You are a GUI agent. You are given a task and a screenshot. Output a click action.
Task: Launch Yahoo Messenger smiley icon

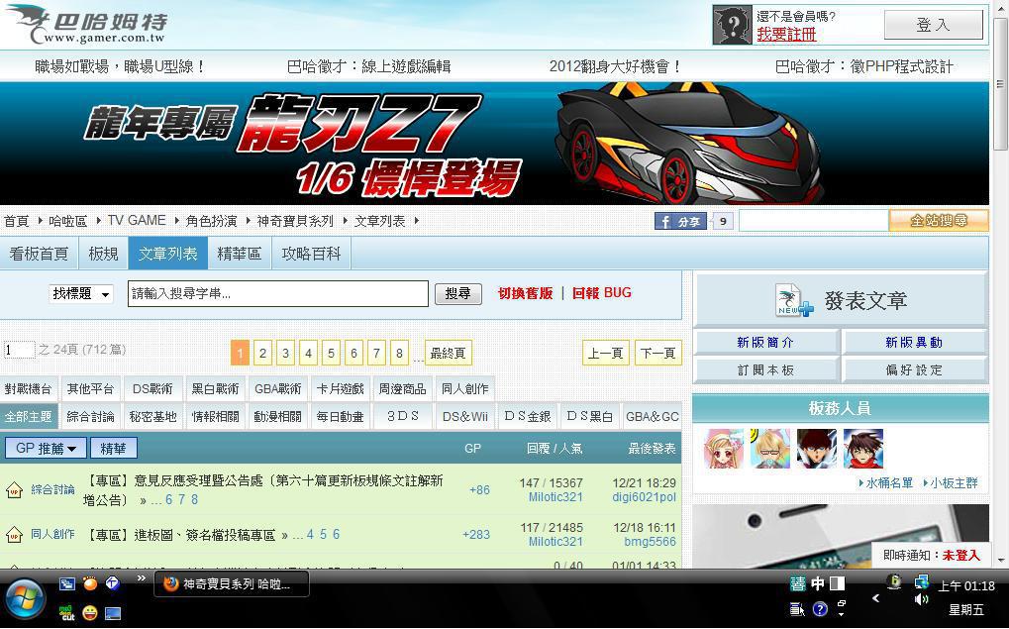pyautogui.click(x=90, y=612)
